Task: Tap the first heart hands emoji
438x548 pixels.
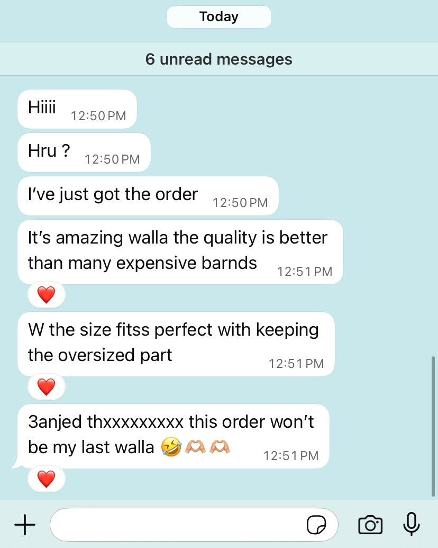Action: pyautogui.click(x=195, y=447)
